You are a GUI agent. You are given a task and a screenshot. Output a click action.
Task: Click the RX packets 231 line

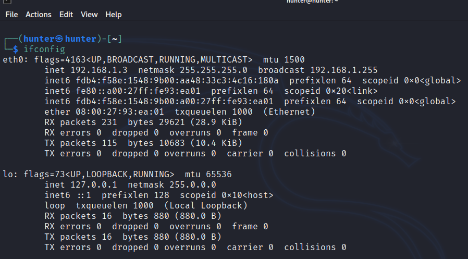click(143, 122)
